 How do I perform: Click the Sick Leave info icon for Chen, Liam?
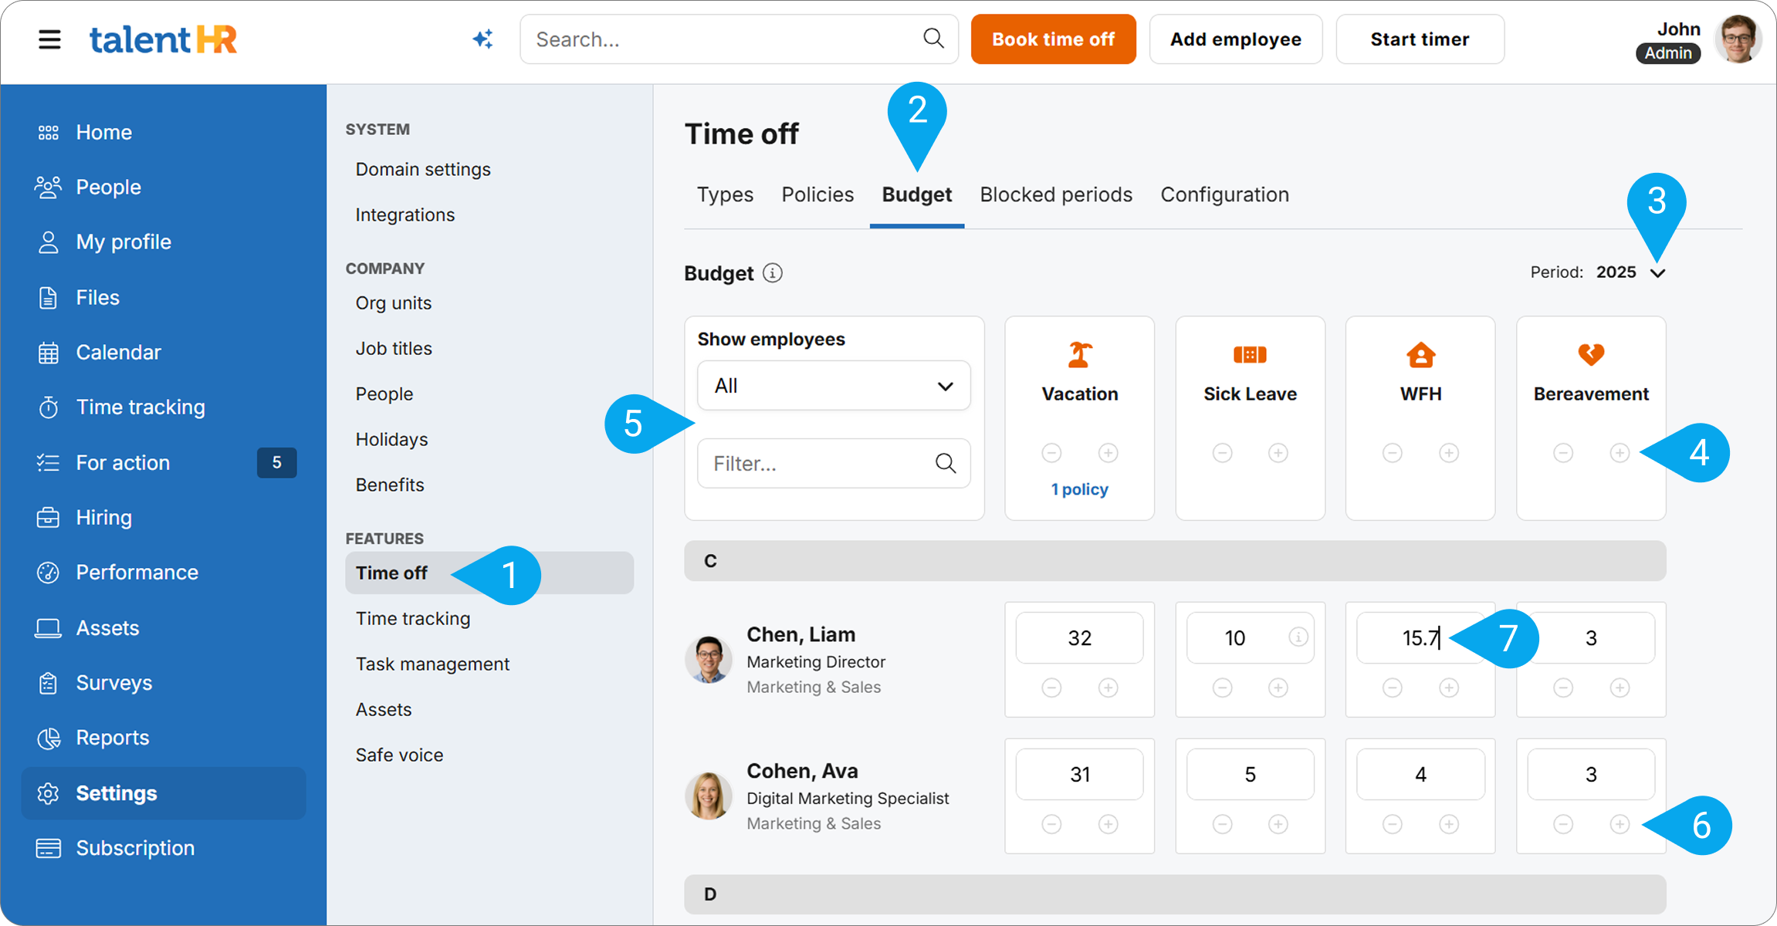[x=1298, y=637]
